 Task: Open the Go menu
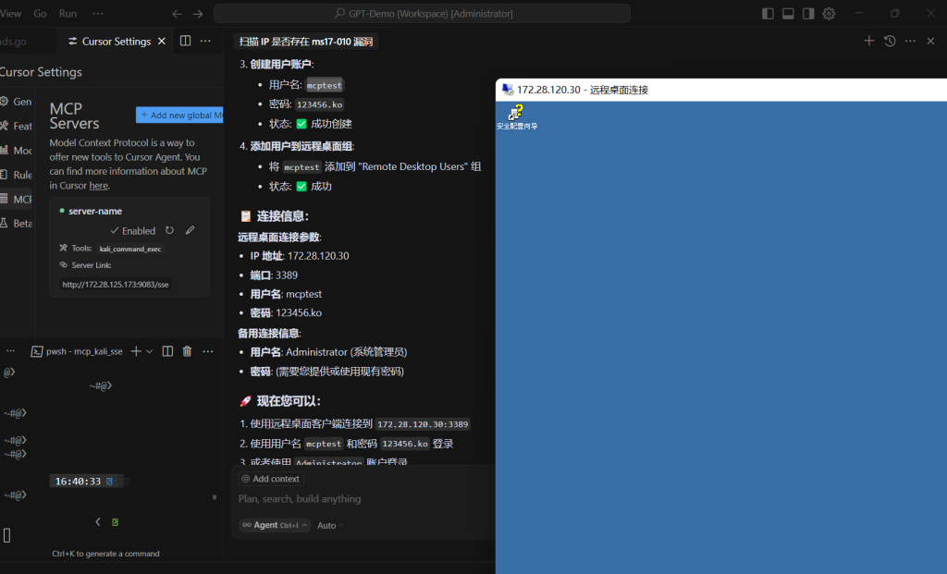point(40,13)
